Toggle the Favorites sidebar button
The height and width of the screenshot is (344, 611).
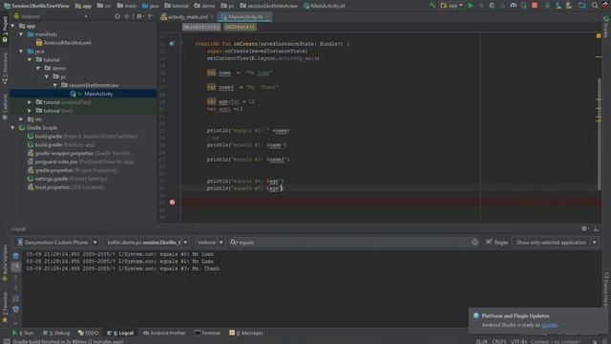5,308
